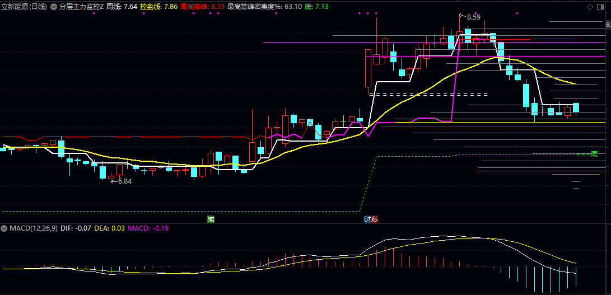Click the 周线 value label
The height and width of the screenshot is (295, 611).
coord(122,7)
